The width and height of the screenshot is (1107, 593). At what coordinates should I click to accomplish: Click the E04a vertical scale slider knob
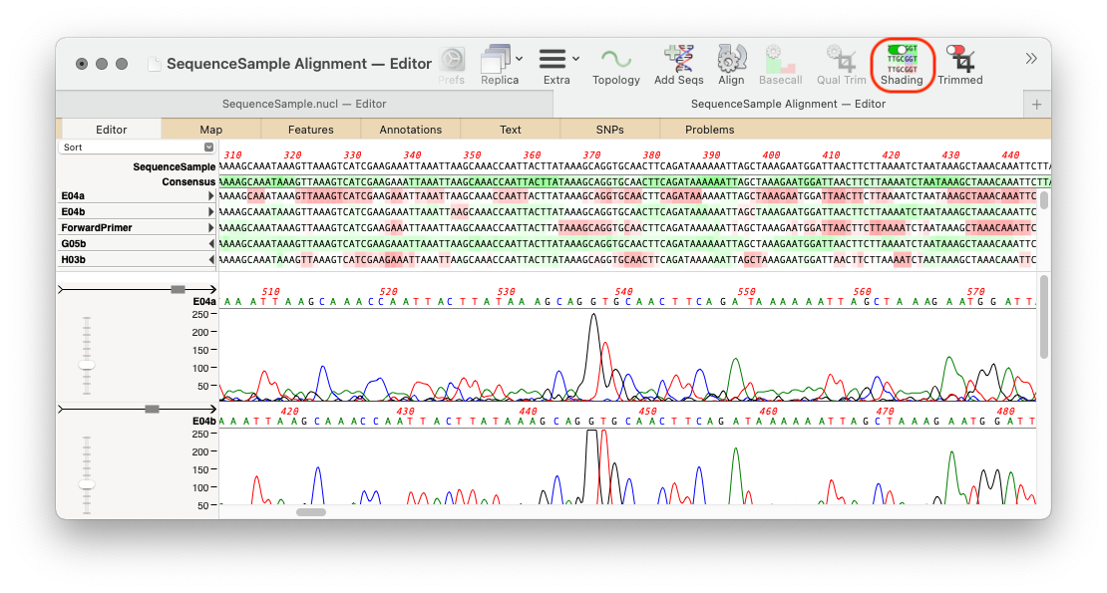87,365
